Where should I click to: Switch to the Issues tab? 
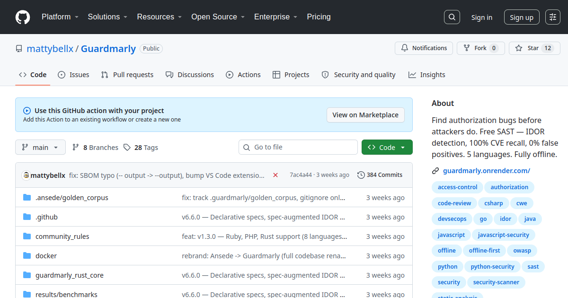point(73,75)
